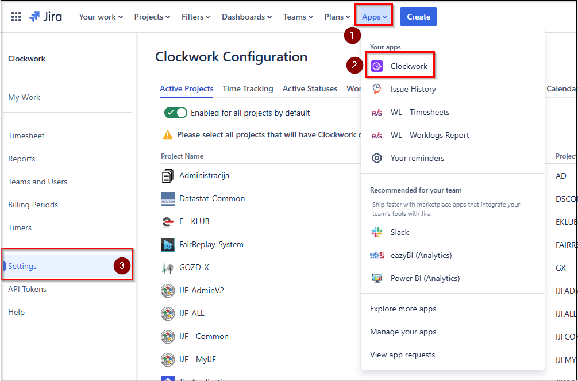Screen dimensions: 578x381
Task: Click the IJF - MyIJF project icon
Action: 168,359
